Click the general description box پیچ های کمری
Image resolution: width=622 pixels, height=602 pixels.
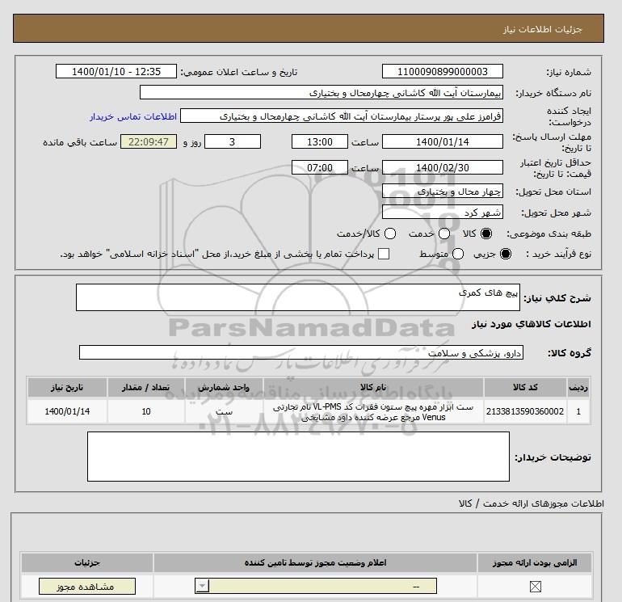298,297
